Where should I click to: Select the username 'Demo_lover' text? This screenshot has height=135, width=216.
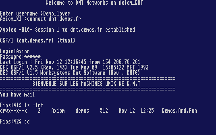57,13
